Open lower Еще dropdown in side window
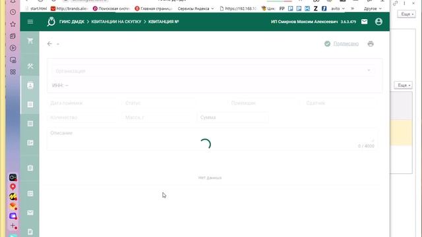 (403, 85)
